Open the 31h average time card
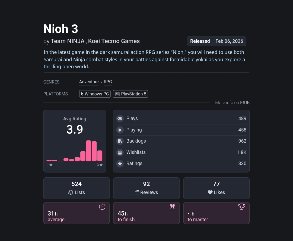The width and height of the screenshot is (293, 241). click(x=77, y=213)
